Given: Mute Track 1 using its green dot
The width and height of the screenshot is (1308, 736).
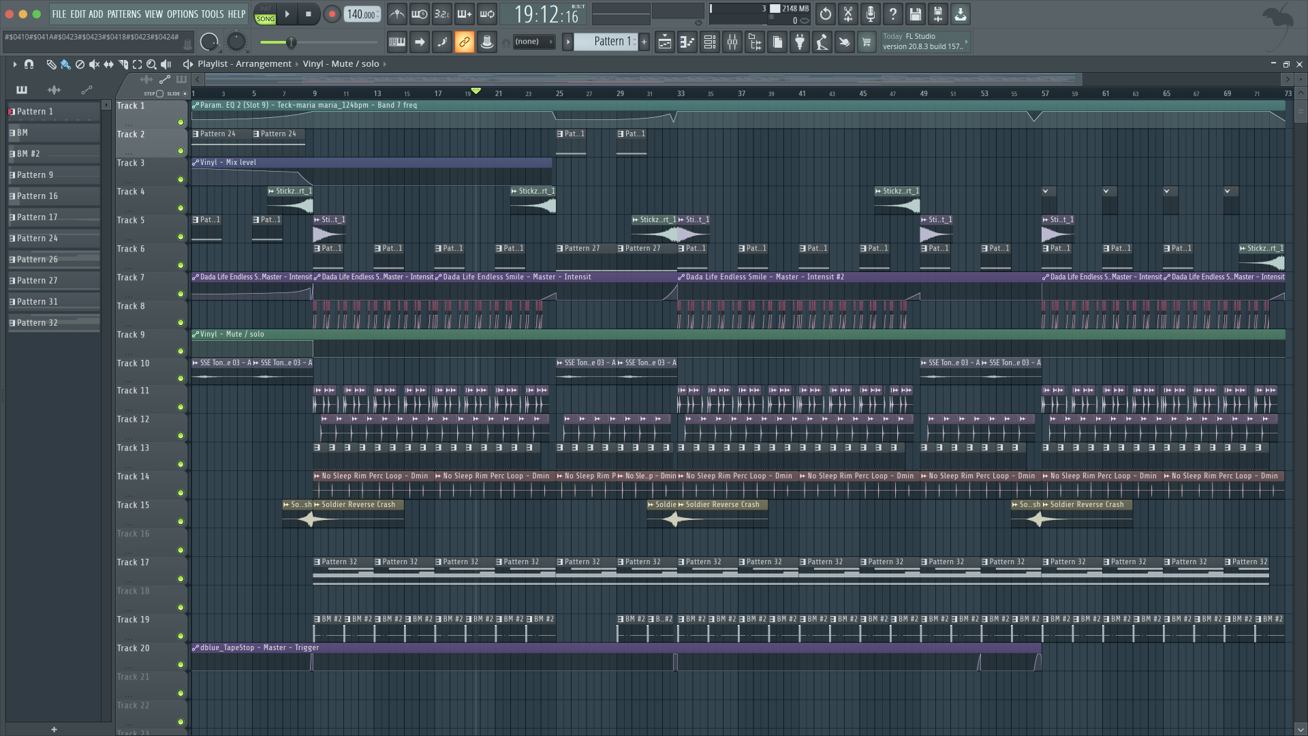Looking at the screenshot, I should (181, 123).
